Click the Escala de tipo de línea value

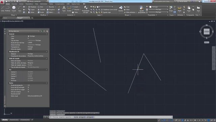point(30,43)
